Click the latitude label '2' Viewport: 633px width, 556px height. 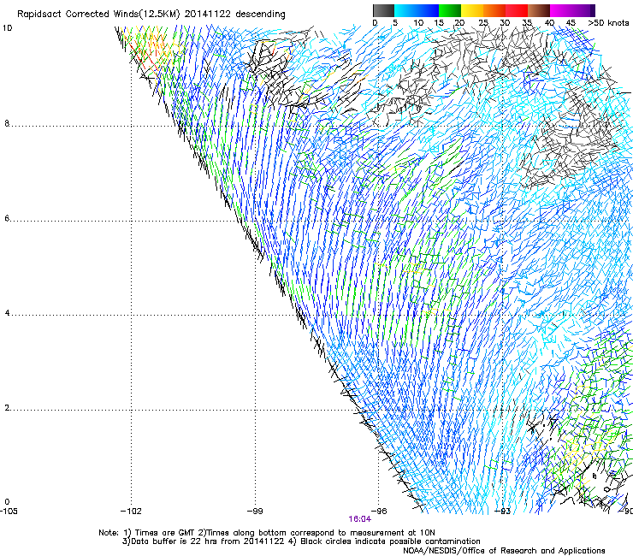7,408
